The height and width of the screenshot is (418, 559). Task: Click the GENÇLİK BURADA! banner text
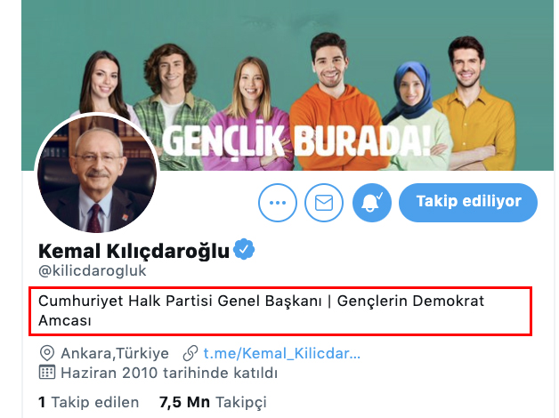pyautogui.click(x=296, y=141)
